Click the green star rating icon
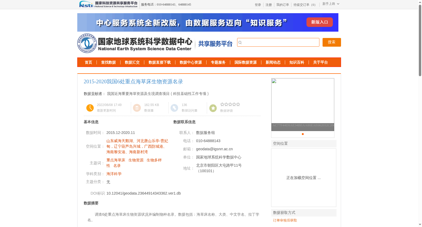Screen dimensions: 422x227 (x=213, y=108)
